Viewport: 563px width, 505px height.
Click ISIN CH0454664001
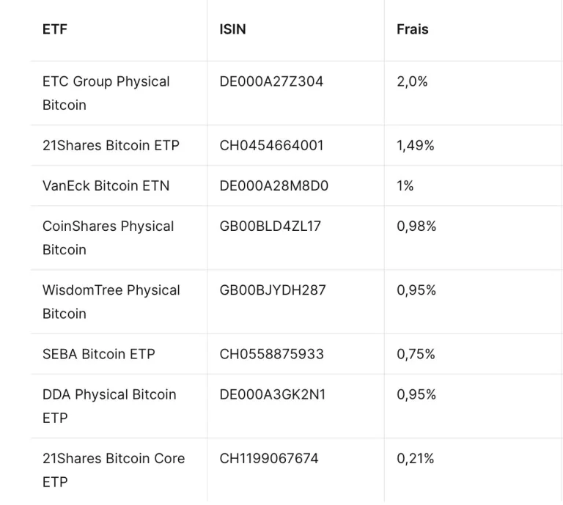coord(271,145)
